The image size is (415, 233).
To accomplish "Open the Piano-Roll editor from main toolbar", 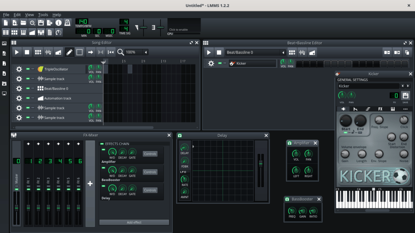I will (x=23, y=32).
